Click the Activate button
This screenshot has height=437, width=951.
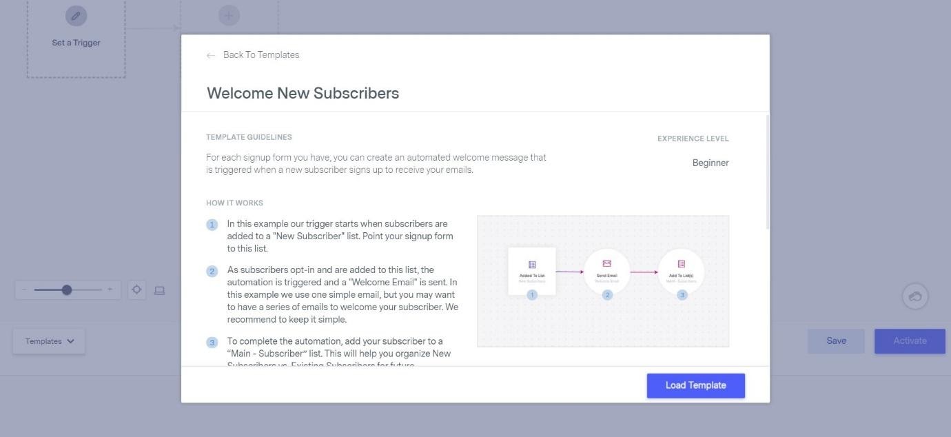[x=910, y=341]
